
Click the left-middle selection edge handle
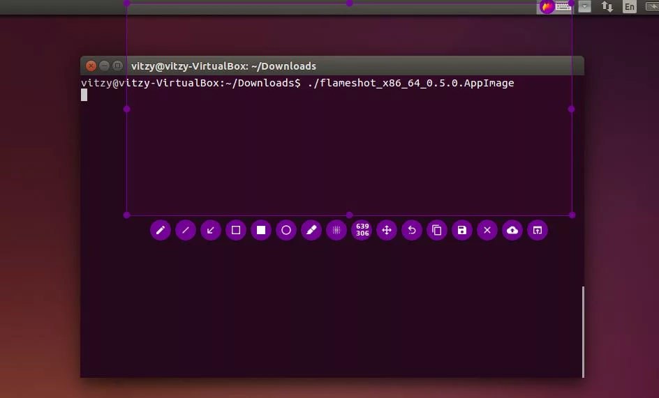tap(127, 109)
